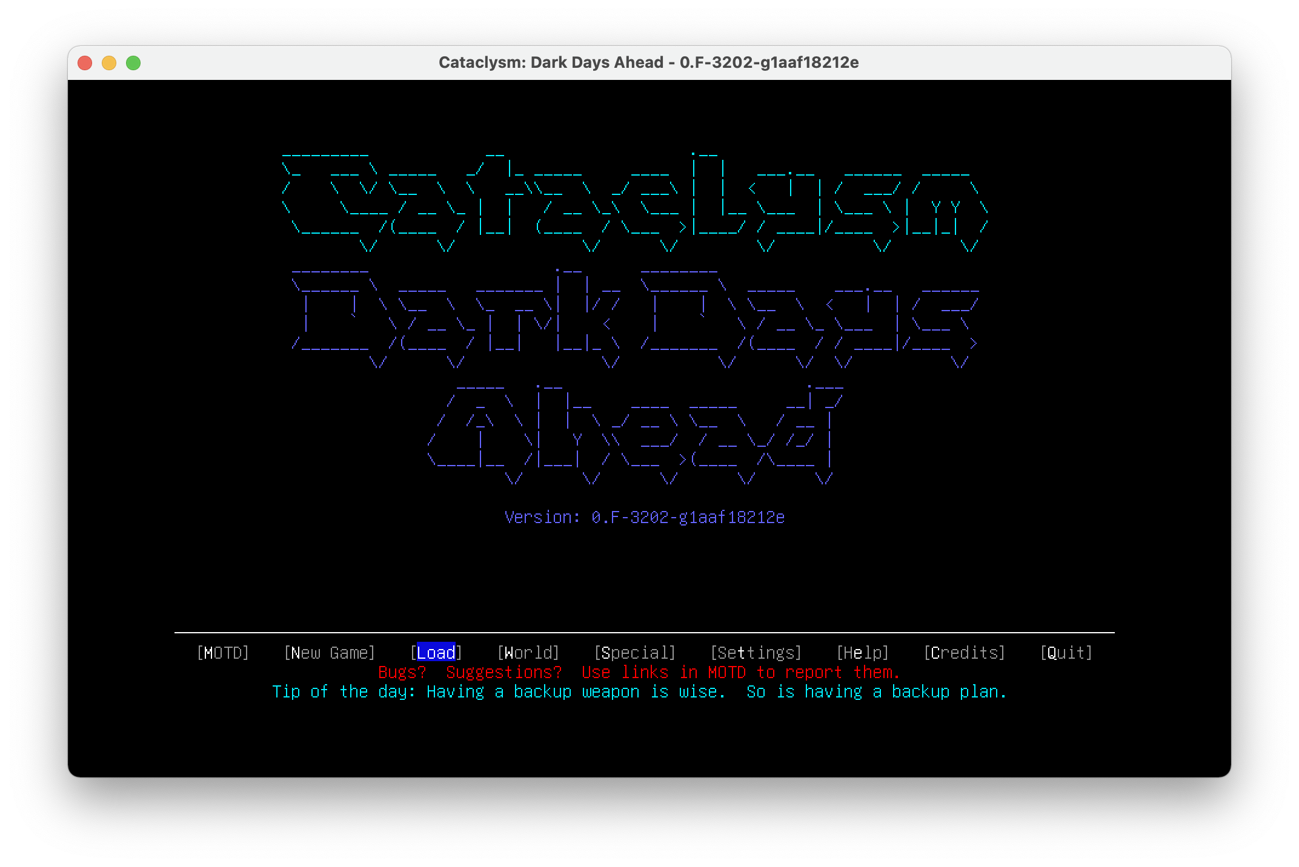Close the Cataclysm window with red button
The width and height of the screenshot is (1299, 867).
click(85, 63)
